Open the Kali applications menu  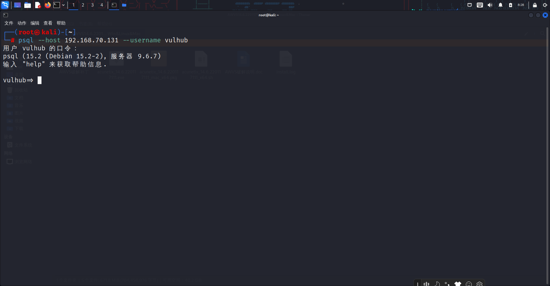click(x=5, y=5)
